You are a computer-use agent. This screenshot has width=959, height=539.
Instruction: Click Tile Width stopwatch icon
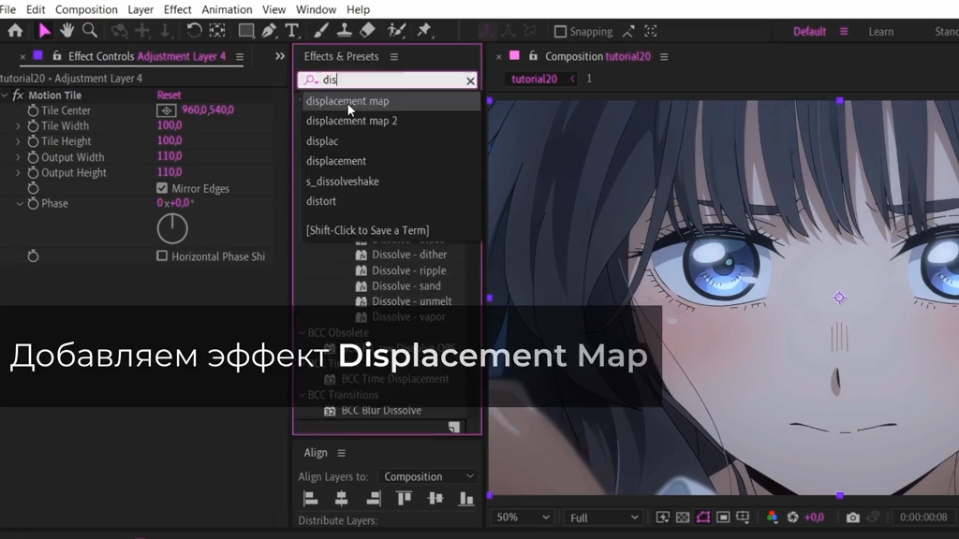point(33,126)
